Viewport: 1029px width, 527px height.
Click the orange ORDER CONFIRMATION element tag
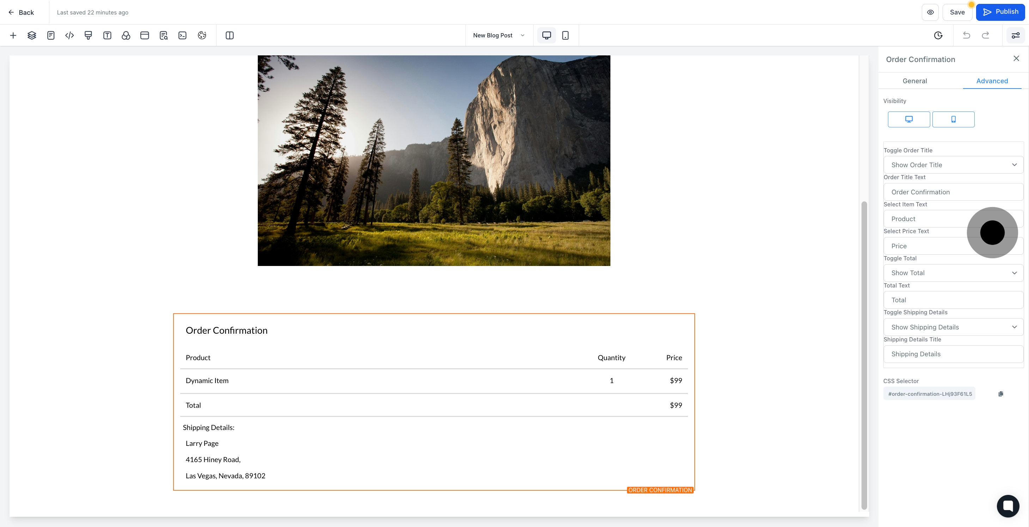[660, 490]
